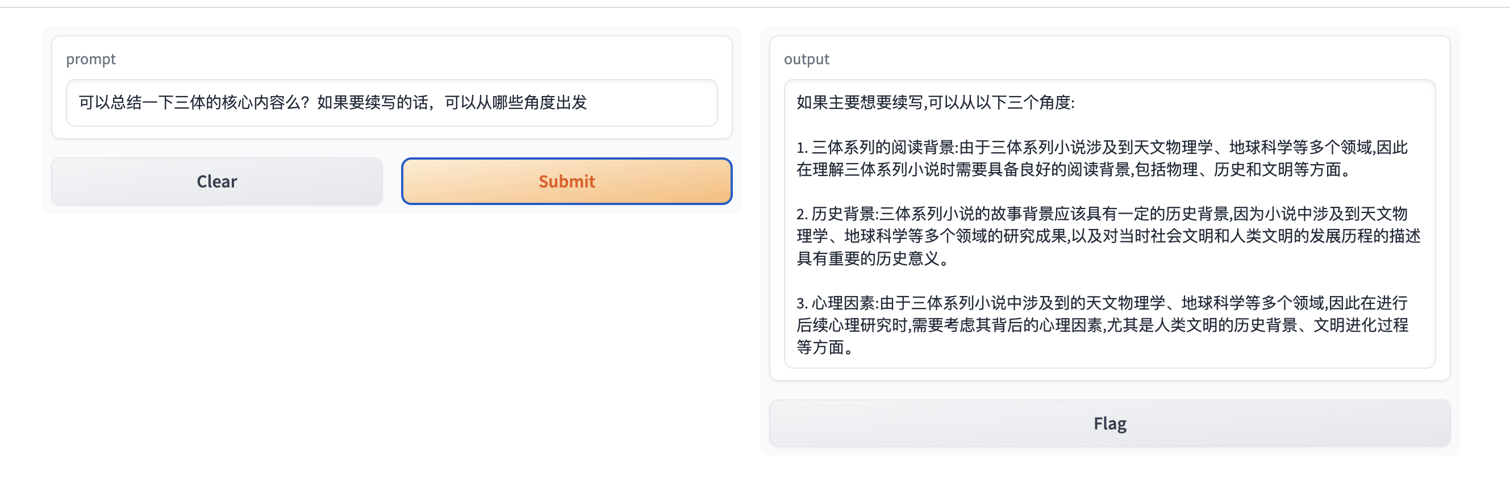Image resolution: width=1510 pixels, height=484 pixels.
Task: Clear the prompt with the Clear button
Action: [x=217, y=181]
